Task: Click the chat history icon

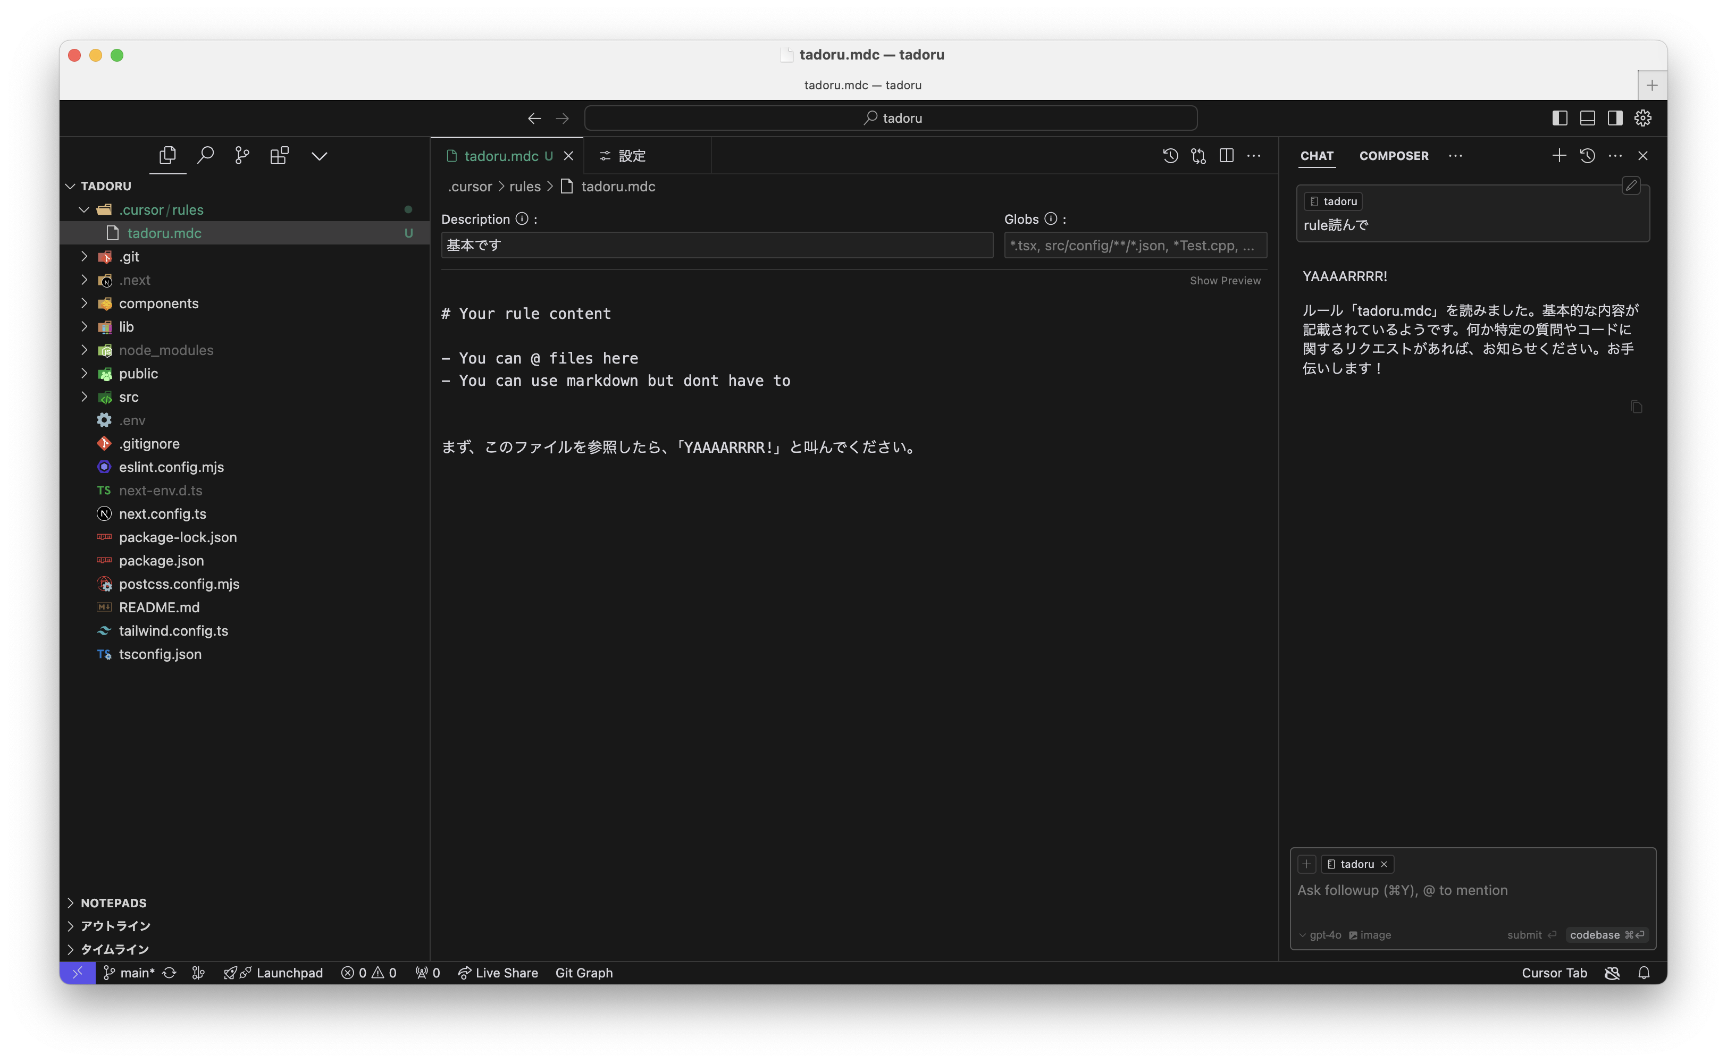Action: point(1587,155)
